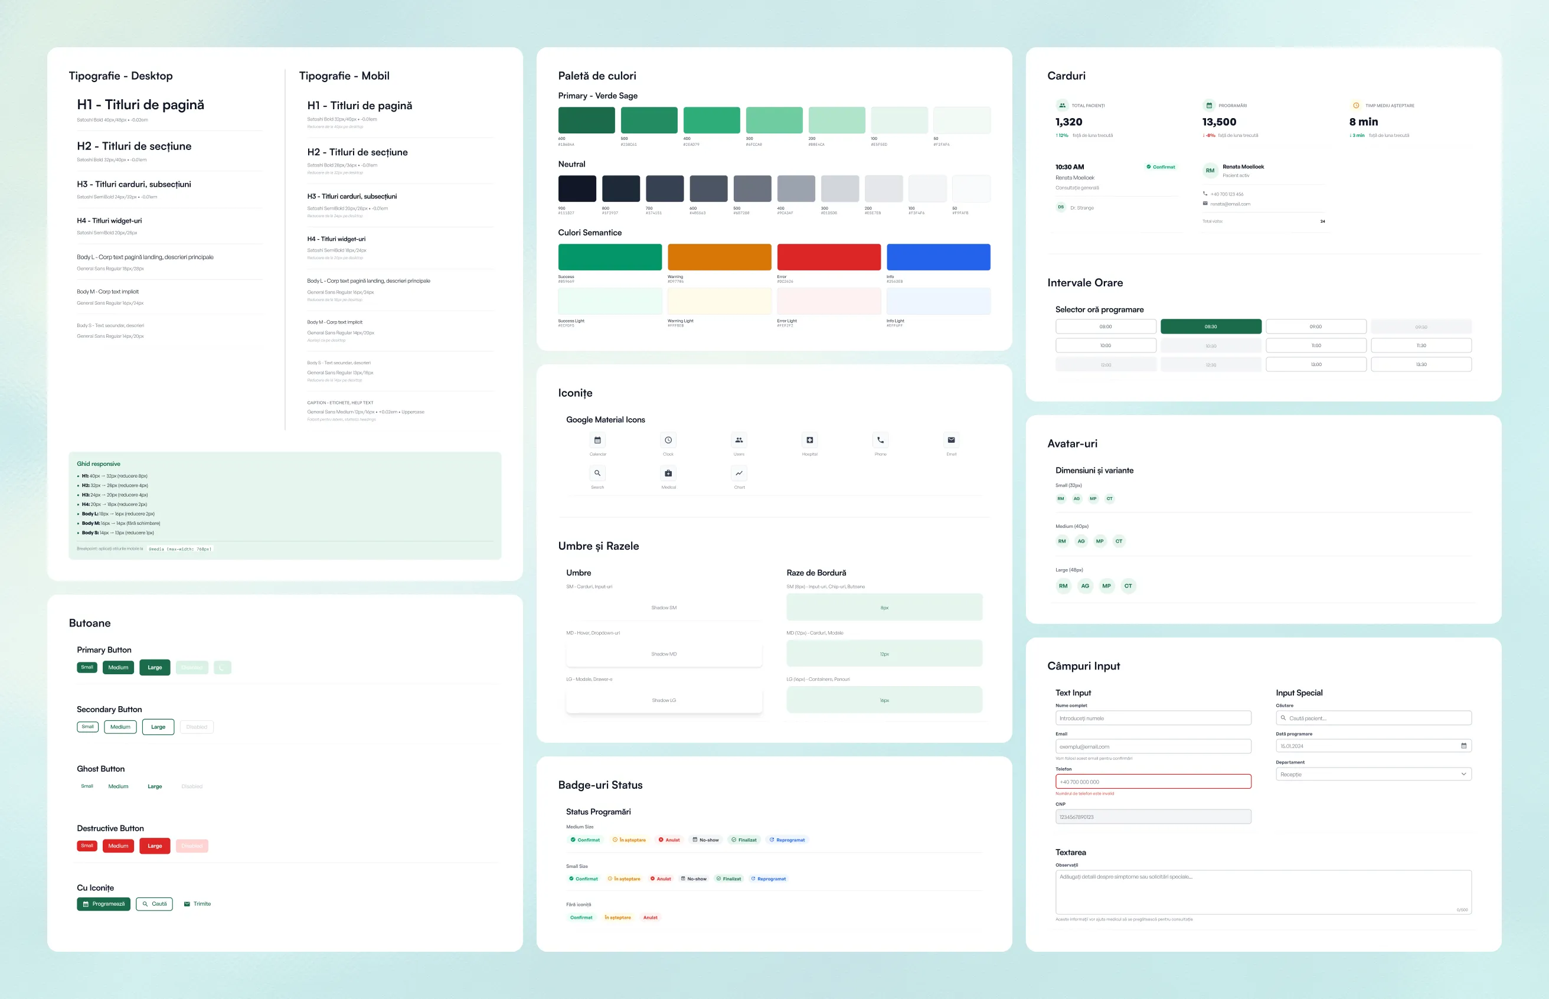
Task: Click the Confirmat badge on 10:30 AM card
Action: click(1161, 166)
